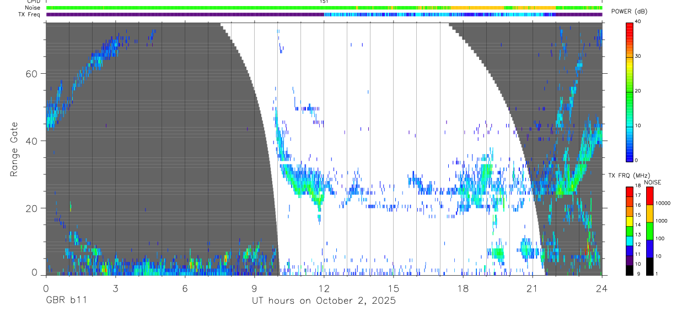Click the TX Freq strip along the top
Screen dimensions: 677x312
coord(324,14)
